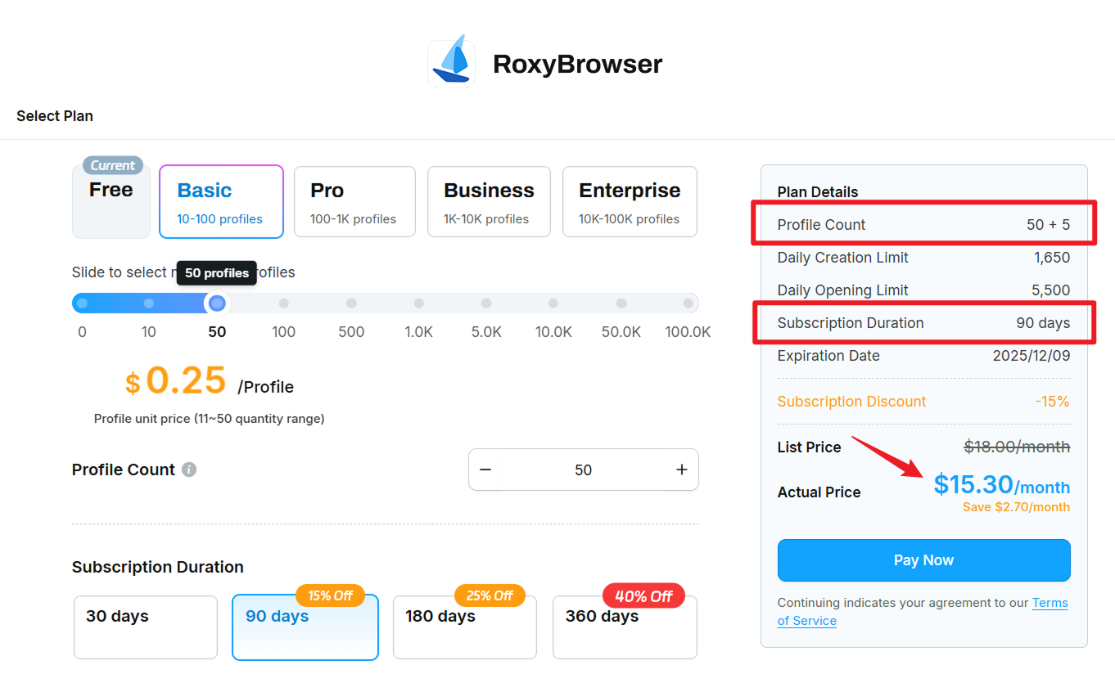Pick the 360 days option with 40% off
1115x692 pixels.
tap(625, 627)
